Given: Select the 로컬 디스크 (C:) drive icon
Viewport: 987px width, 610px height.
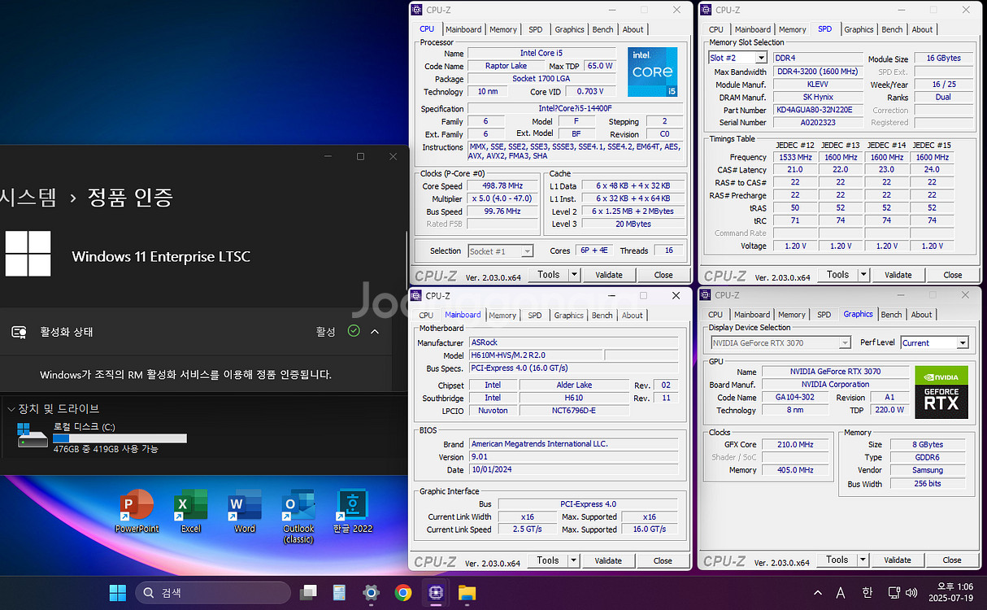Looking at the screenshot, I should 33,437.
